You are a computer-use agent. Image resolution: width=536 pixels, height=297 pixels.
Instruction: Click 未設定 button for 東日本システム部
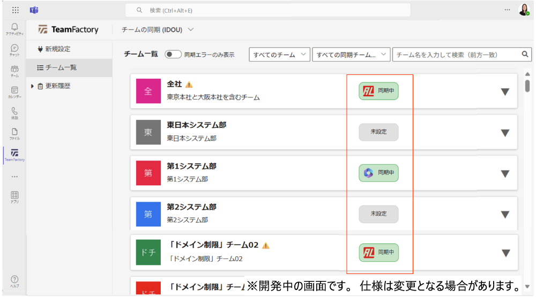tap(378, 132)
